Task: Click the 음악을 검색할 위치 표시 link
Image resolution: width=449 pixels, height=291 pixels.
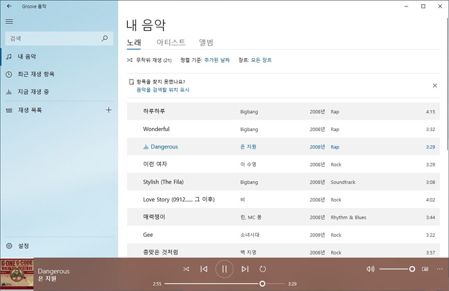Action: click(x=163, y=90)
